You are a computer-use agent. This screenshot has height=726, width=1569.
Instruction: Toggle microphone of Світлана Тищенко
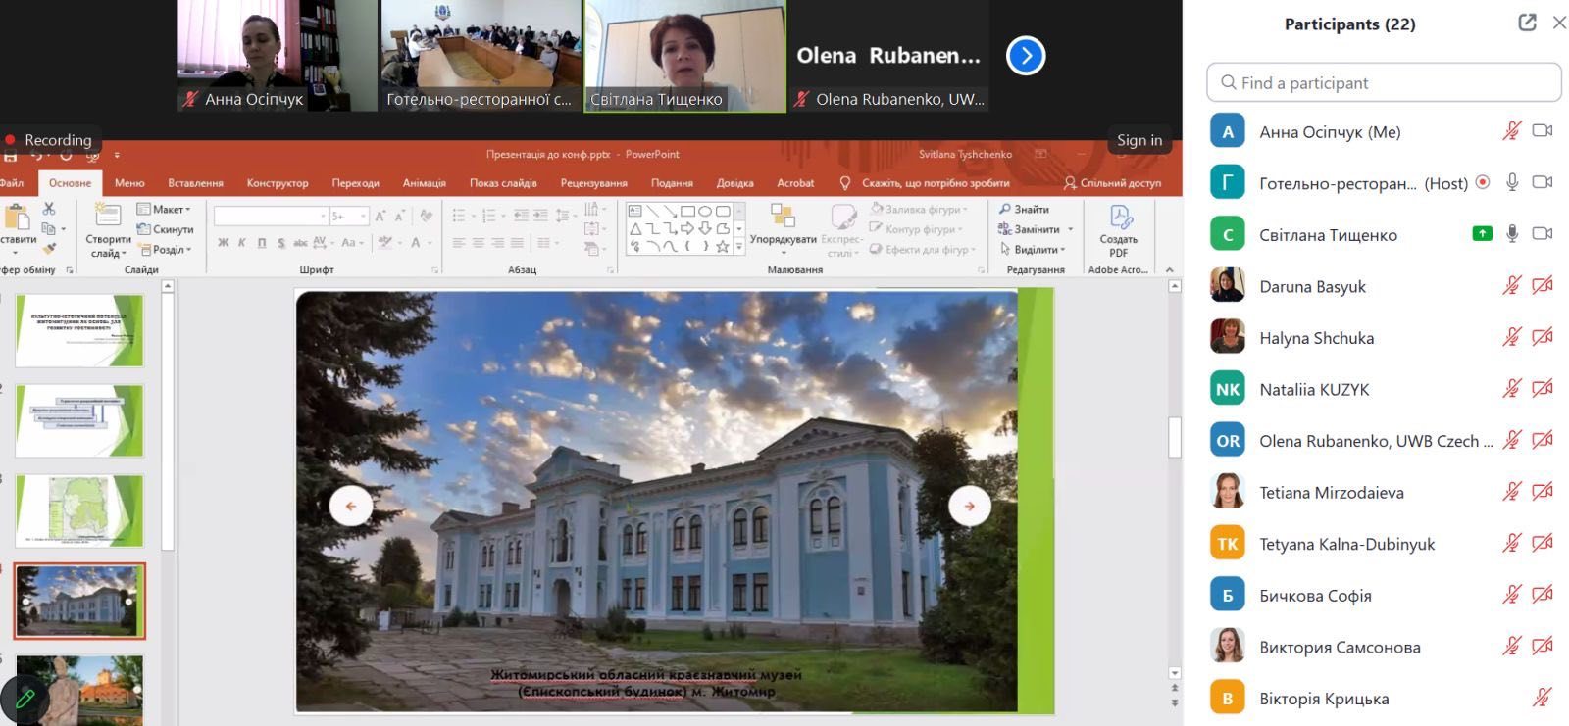tap(1512, 233)
